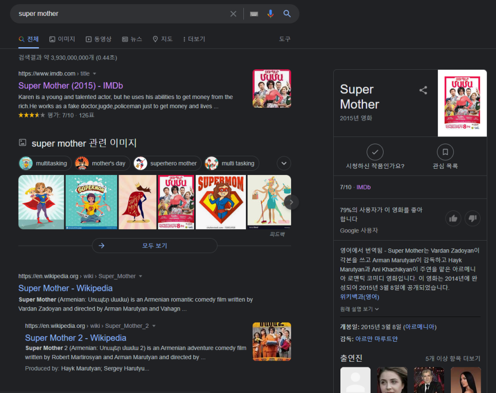Image resolution: width=496 pixels, height=393 pixels.
Task: Share the Super Mother knowledge panel
Action: tap(423, 90)
